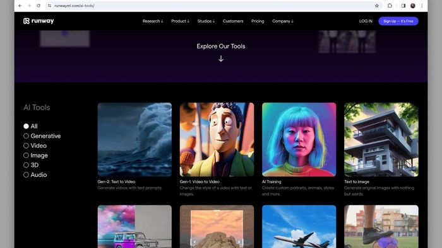Open the AI Training title link
The width and height of the screenshot is (442, 248).
(272, 182)
